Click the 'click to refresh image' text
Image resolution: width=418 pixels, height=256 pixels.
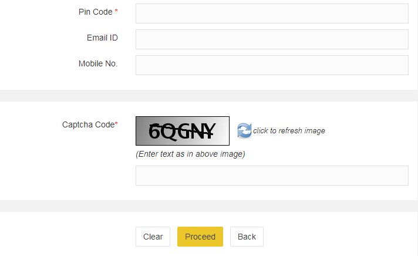point(289,131)
